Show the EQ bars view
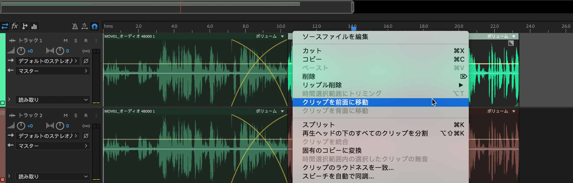This screenshot has width=573, height=183. (34, 26)
